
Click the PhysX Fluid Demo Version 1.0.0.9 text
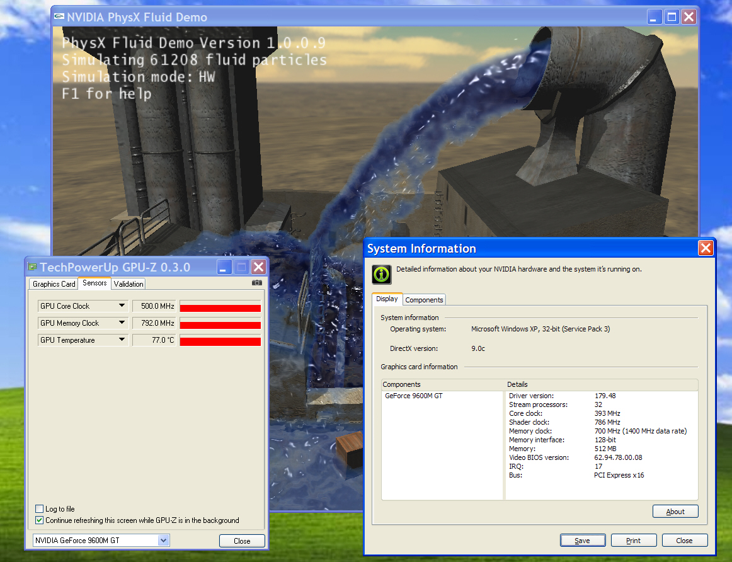(193, 42)
